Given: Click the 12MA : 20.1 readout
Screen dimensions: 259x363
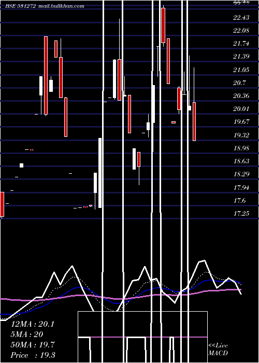Looking at the screenshot, I should [x=32, y=324].
